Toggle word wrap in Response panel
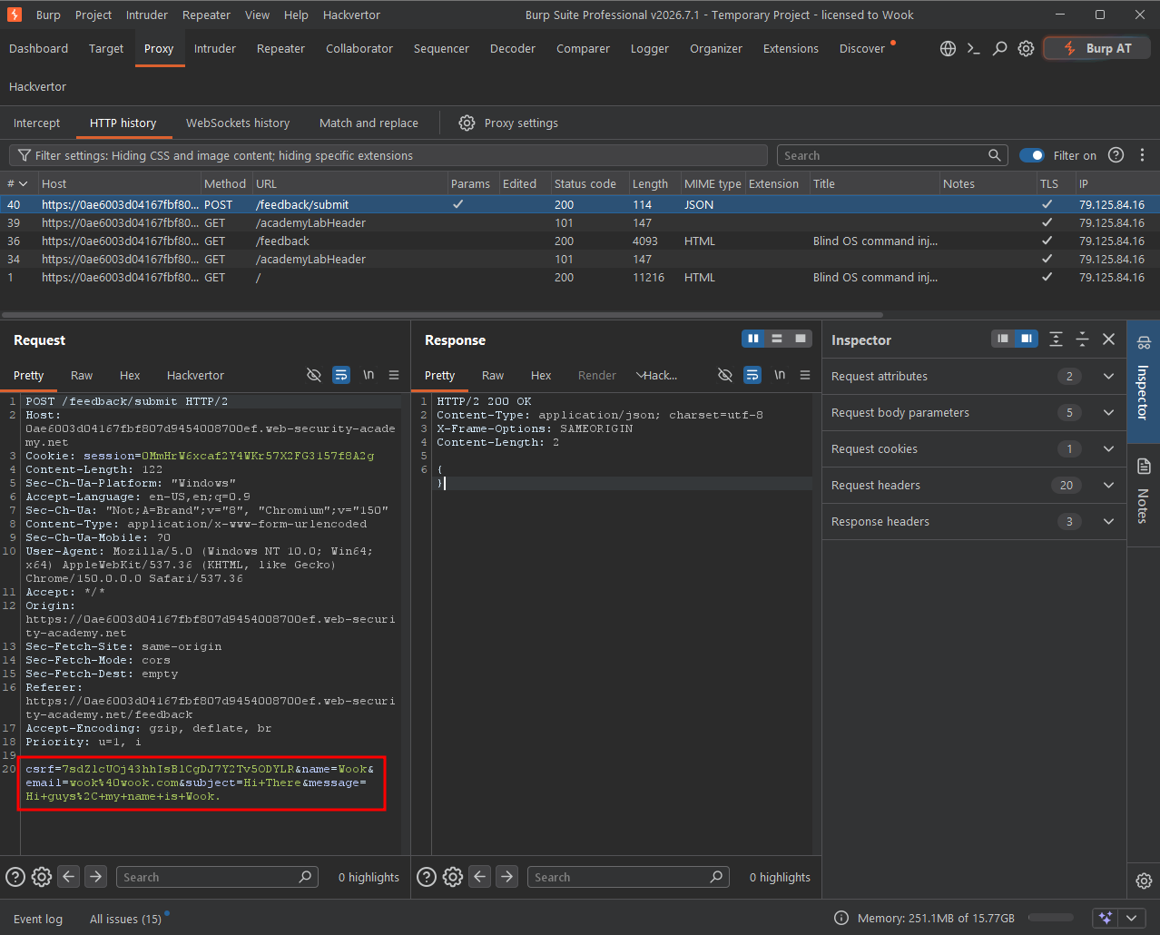This screenshot has height=935, width=1160. (752, 375)
